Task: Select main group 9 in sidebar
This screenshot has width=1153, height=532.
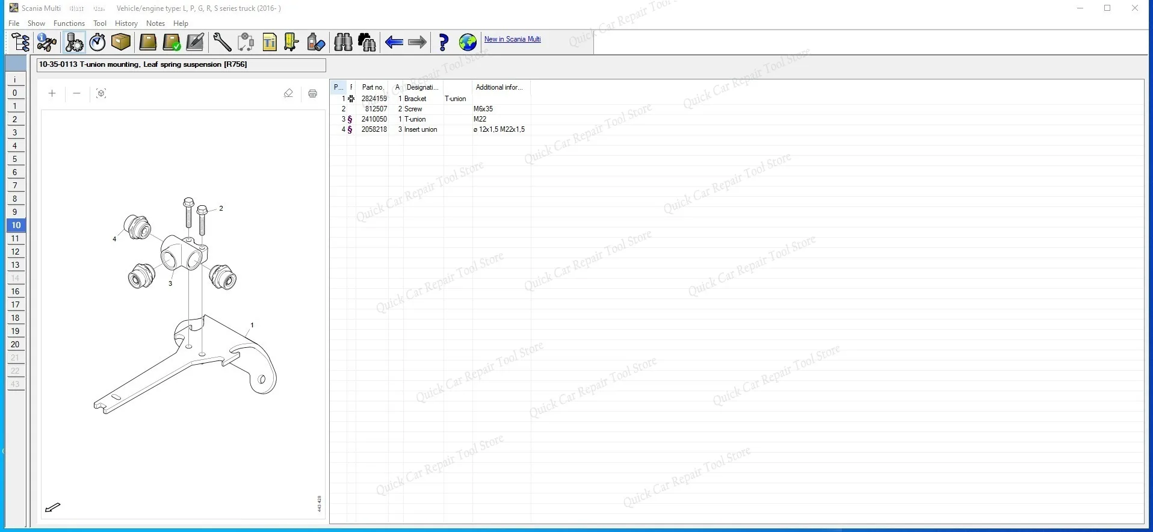Action: pos(16,212)
